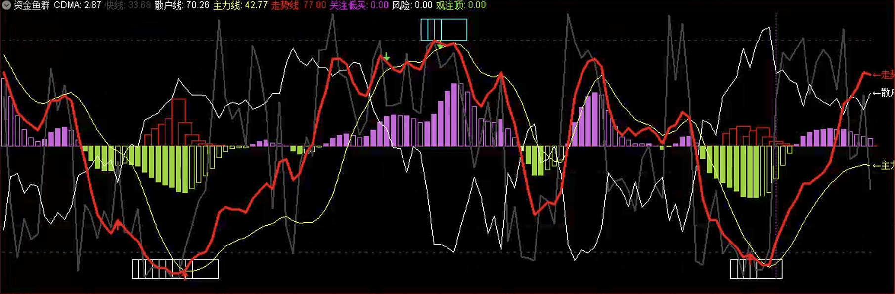Click the 风险: 0.00 value
The image size is (895, 294).
tap(412, 5)
